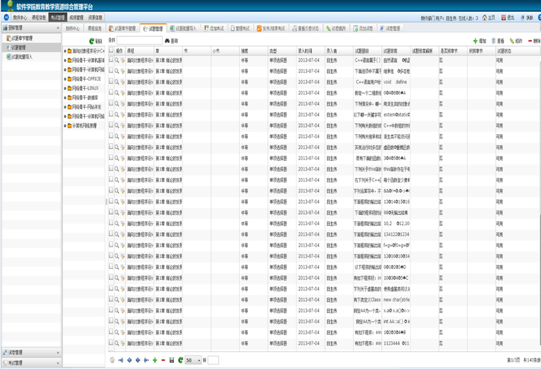The width and height of the screenshot is (541, 369).
Task: Click the red minus icon in bottom pager
Action: click(x=163, y=360)
